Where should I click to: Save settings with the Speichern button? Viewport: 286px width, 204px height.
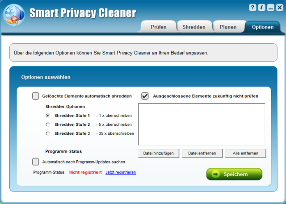pos(234,174)
